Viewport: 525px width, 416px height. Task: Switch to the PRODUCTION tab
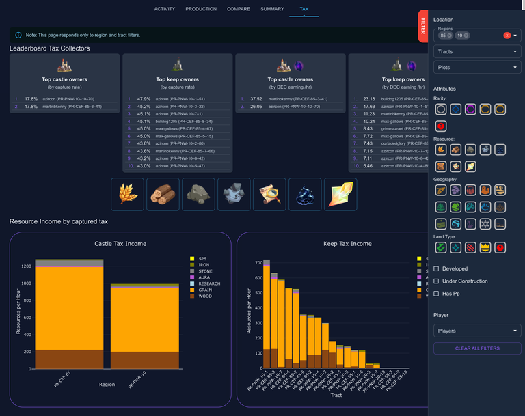201,9
